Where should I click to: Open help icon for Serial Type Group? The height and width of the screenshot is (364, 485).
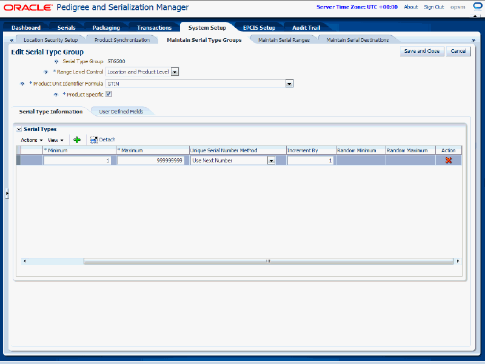pyautogui.click(x=56, y=62)
